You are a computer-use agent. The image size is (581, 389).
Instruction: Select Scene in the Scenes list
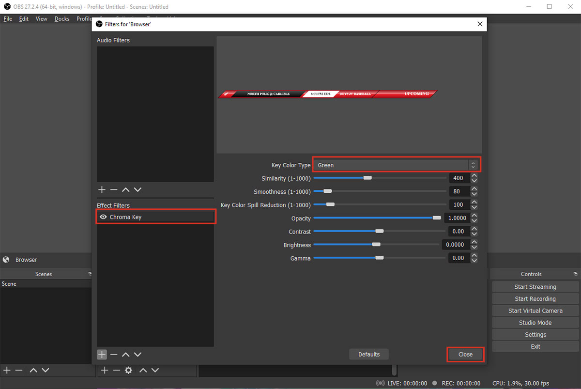tap(46, 284)
